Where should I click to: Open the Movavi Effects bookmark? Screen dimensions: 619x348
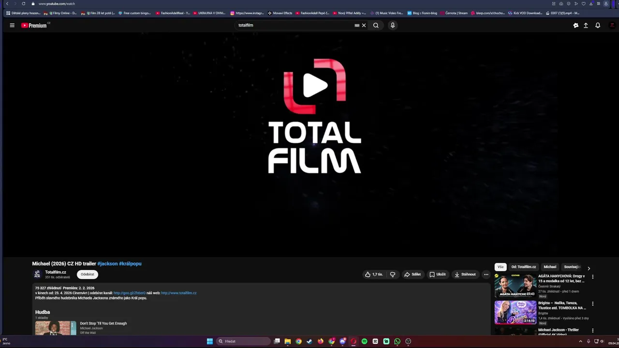point(280,13)
